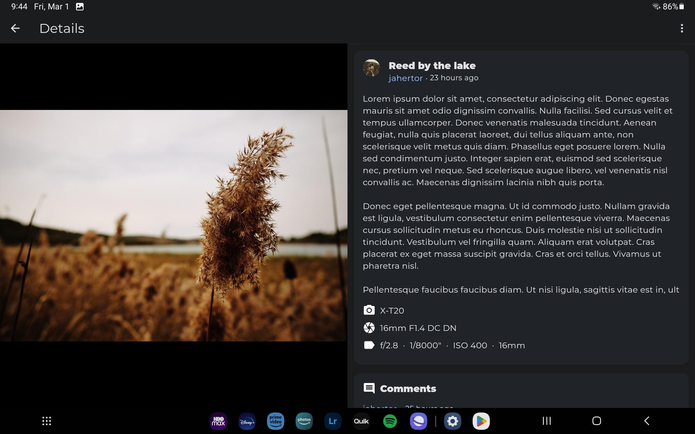Tap the system Back navigation chevron

[647, 421]
